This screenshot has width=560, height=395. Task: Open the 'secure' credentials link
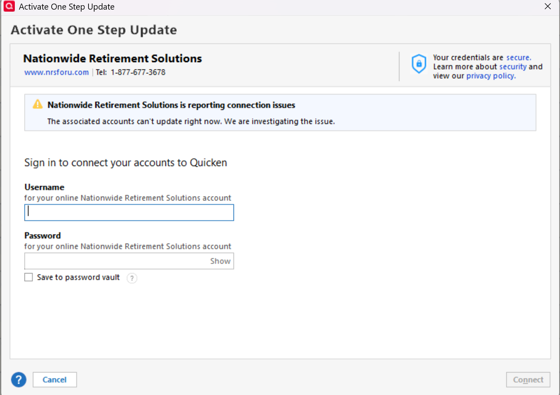pyautogui.click(x=518, y=57)
